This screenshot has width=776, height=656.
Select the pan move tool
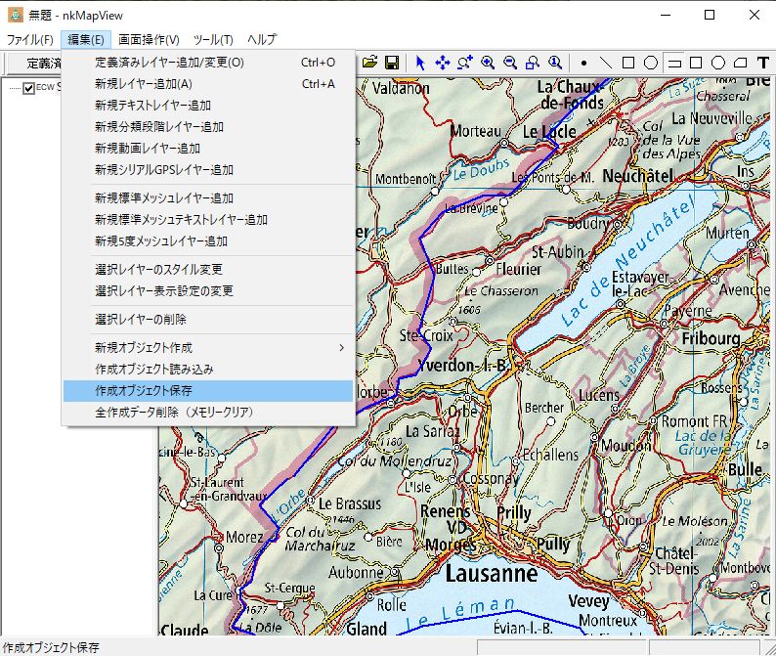442,63
